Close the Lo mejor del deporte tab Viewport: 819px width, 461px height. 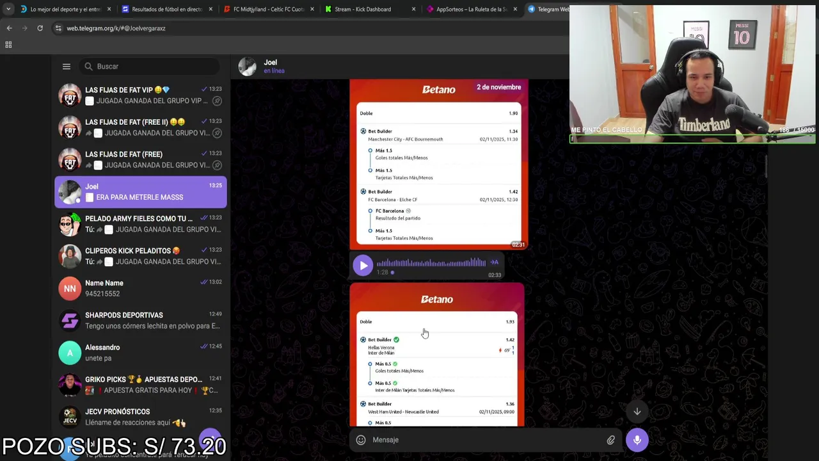[x=109, y=9]
